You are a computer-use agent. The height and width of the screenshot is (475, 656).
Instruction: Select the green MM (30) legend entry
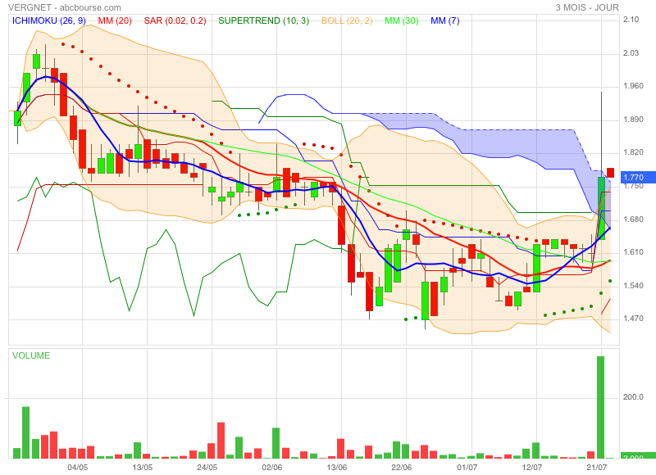(402, 20)
